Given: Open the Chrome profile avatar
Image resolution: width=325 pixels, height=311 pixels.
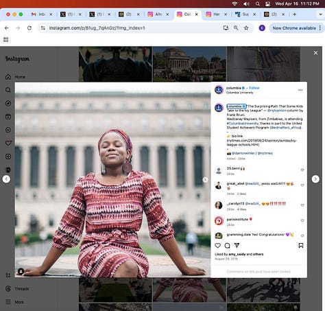Looking at the screenshot, I should coord(262,28).
